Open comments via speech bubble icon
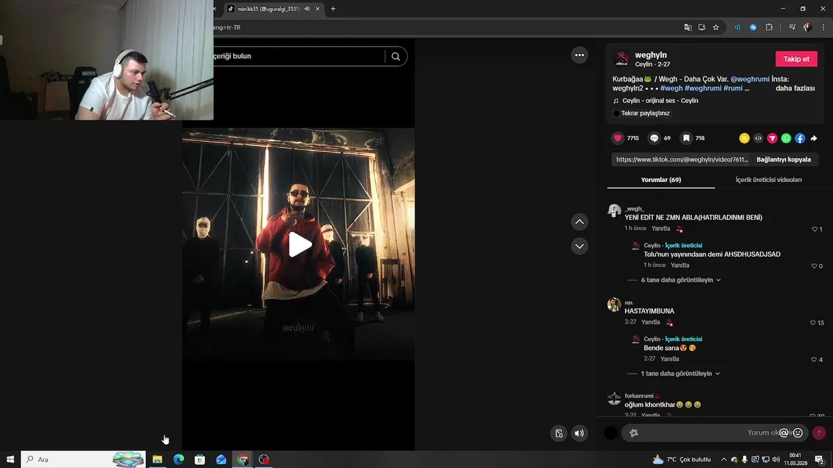Viewport: 833px width, 468px height. [x=655, y=138]
